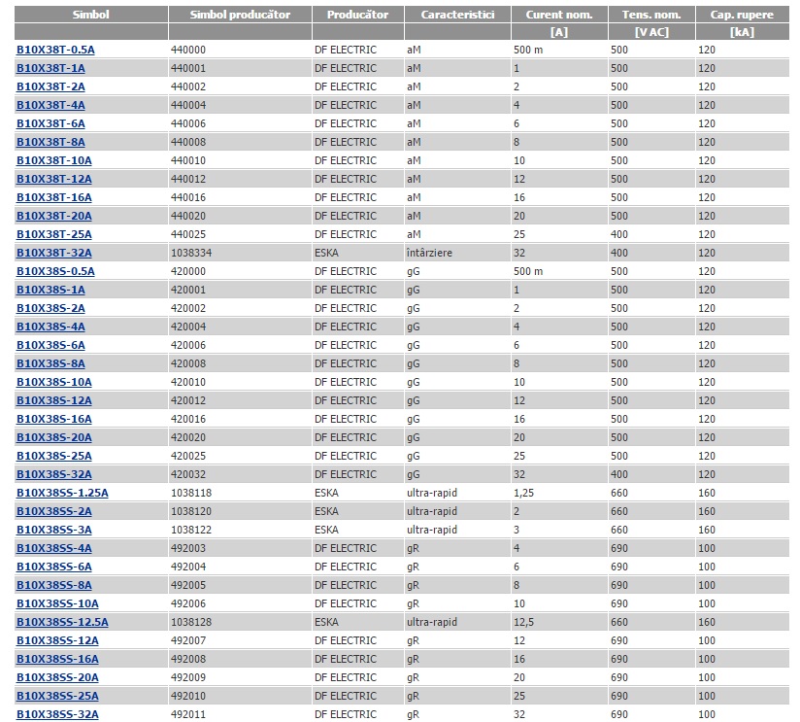Image resolution: width=800 pixels, height=722 pixels.
Task: Select producer code 420032
Action: coord(188,474)
